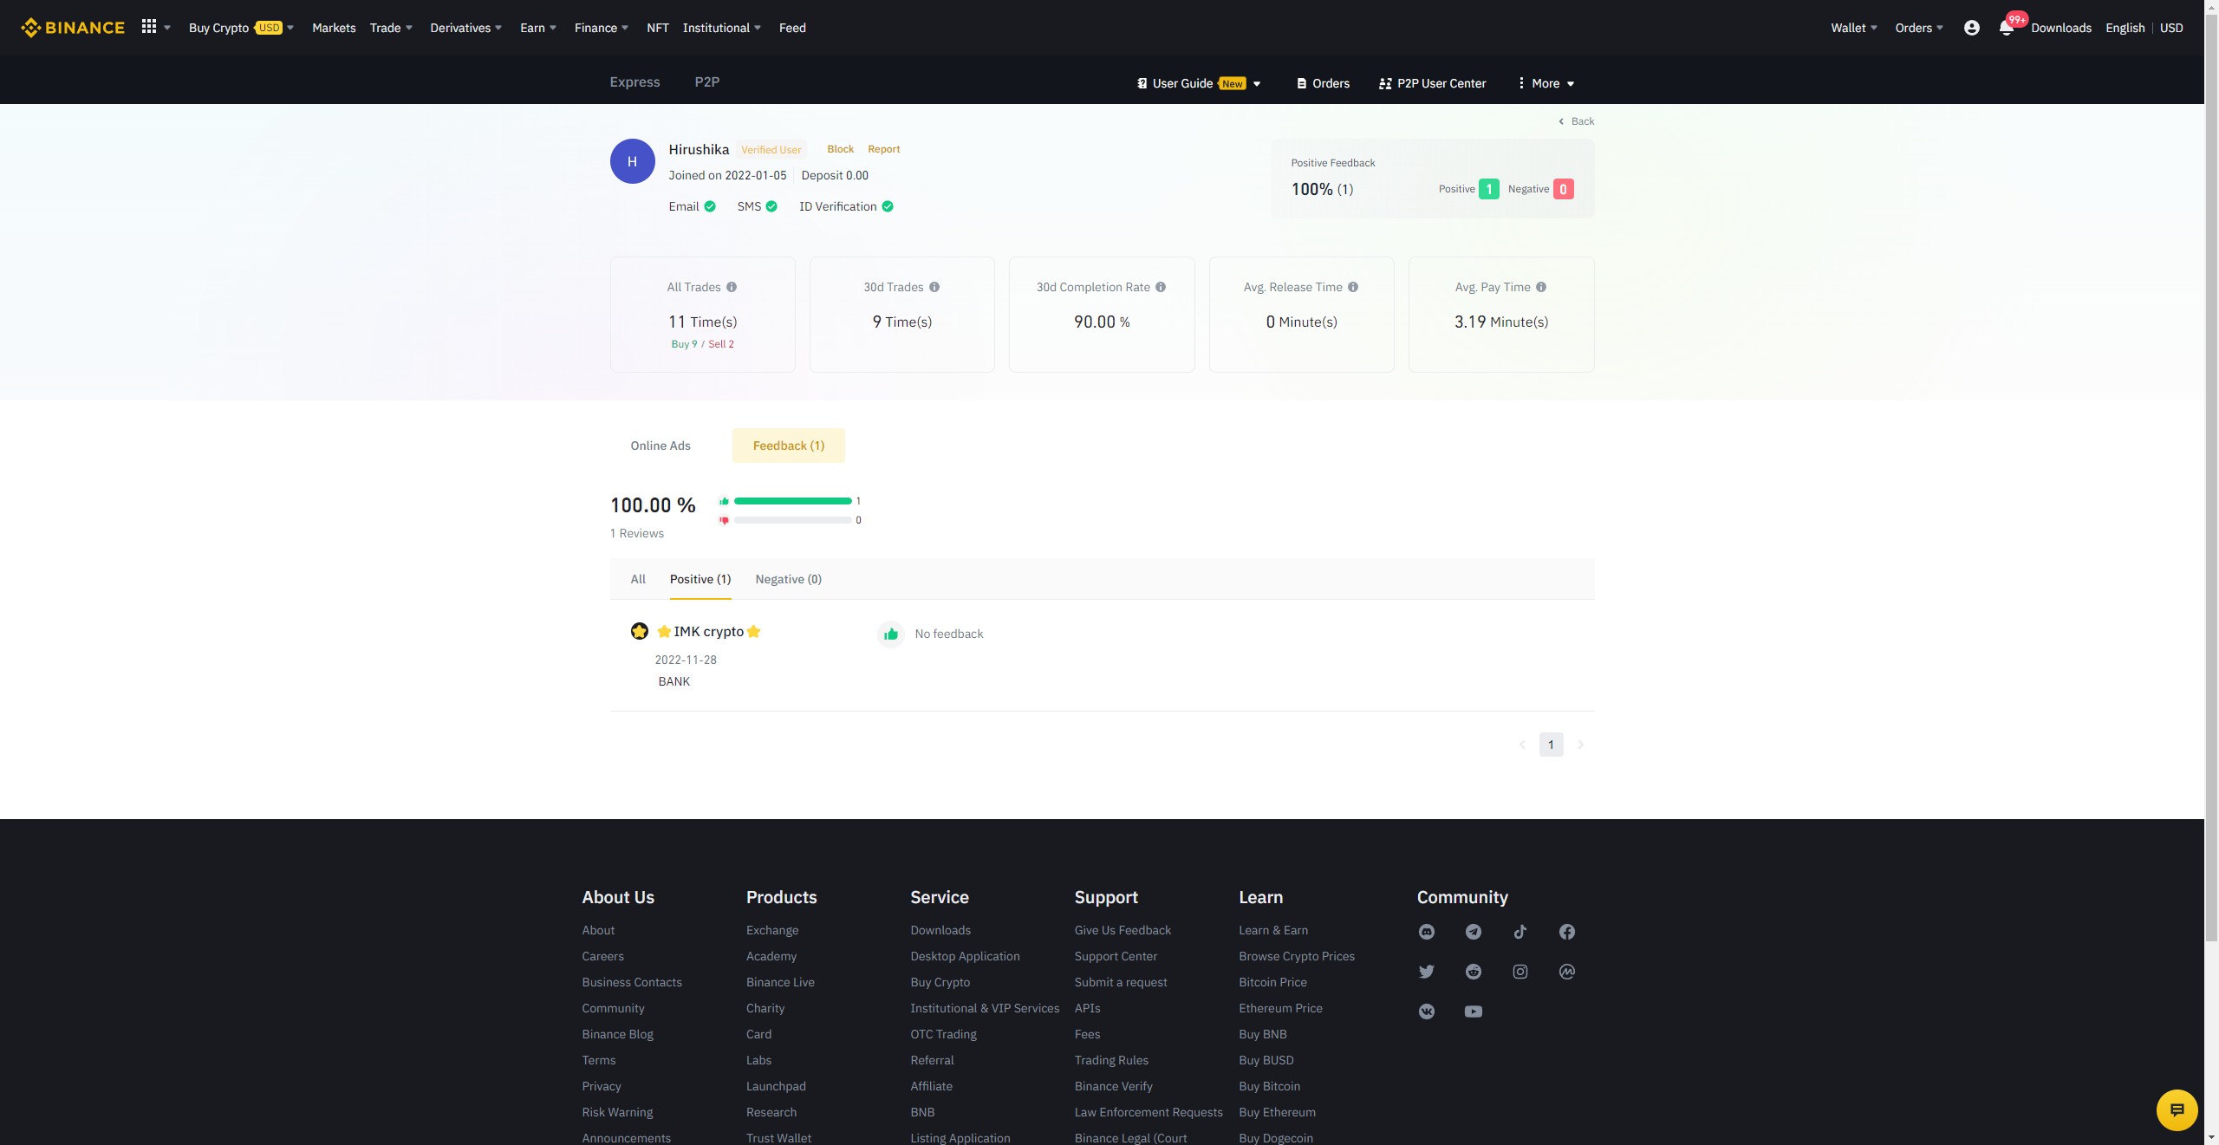This screenshot has height=1145, width=2219.
Task: Open the notifications bell icon
Action: click(2006, 28)
